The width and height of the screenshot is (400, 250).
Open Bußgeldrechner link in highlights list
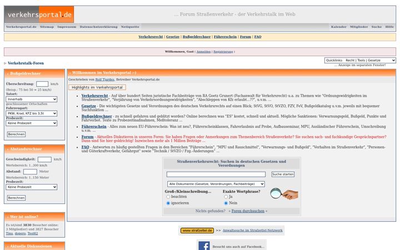(97, 116)
